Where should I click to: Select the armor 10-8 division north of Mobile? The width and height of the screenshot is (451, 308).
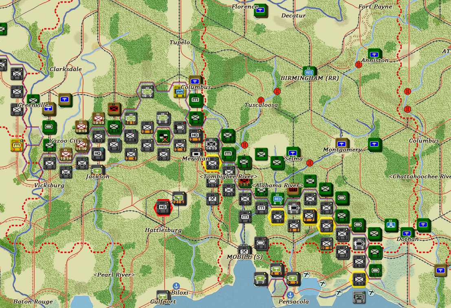(x=261, y=243)
